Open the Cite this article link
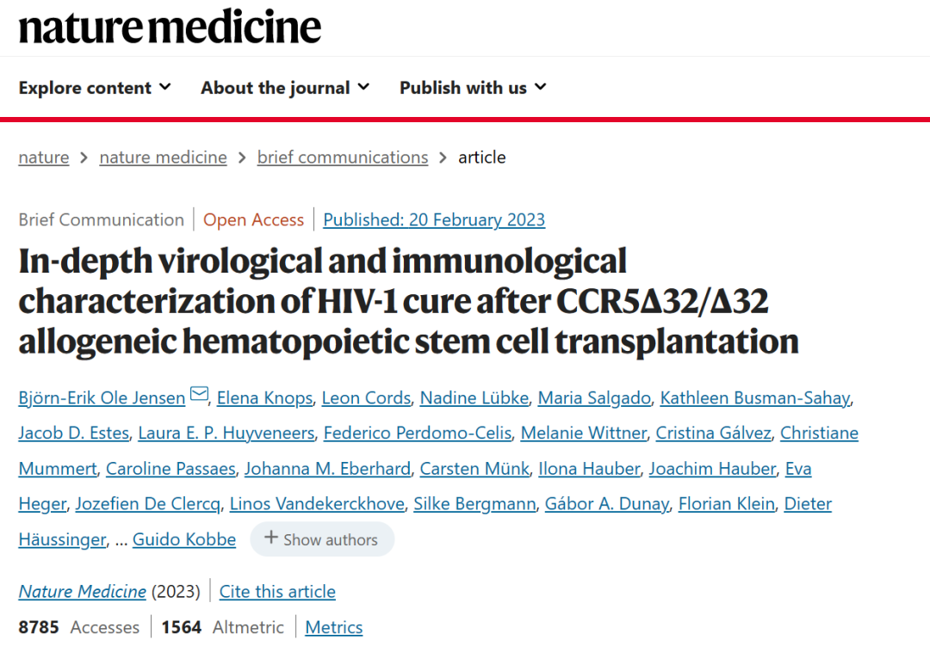 pos(277,592)
